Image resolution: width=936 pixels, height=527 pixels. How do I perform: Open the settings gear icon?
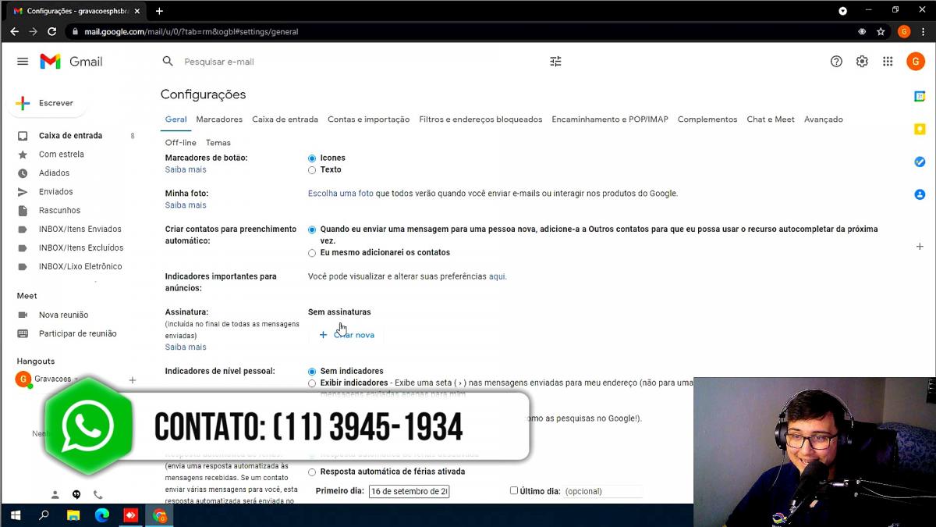coord(862,62)
